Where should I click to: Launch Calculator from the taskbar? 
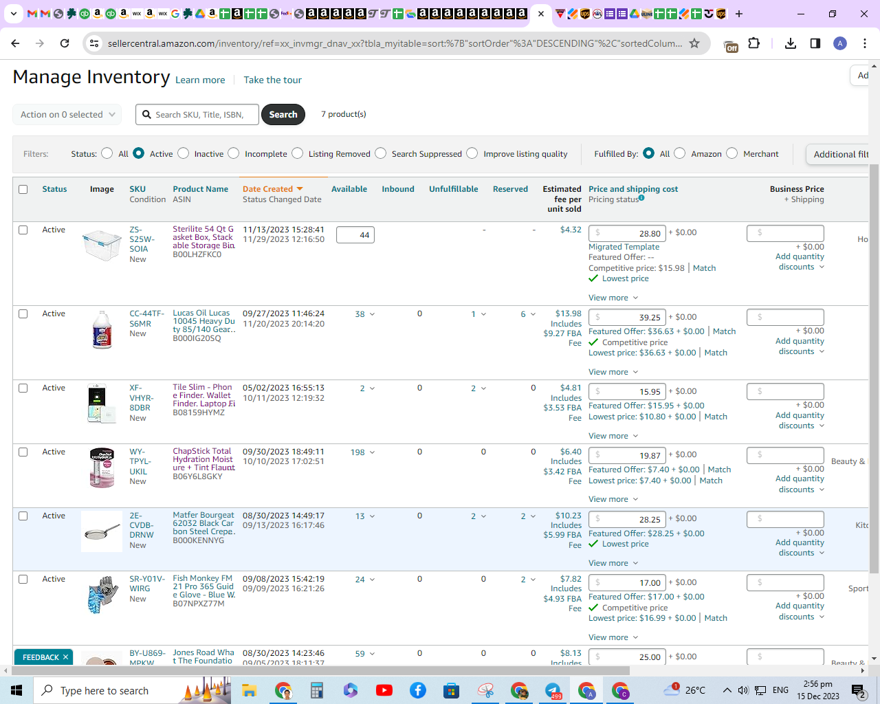pos(317,690)
